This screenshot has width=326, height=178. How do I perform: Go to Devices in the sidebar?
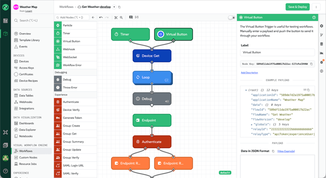click(24, 61)
